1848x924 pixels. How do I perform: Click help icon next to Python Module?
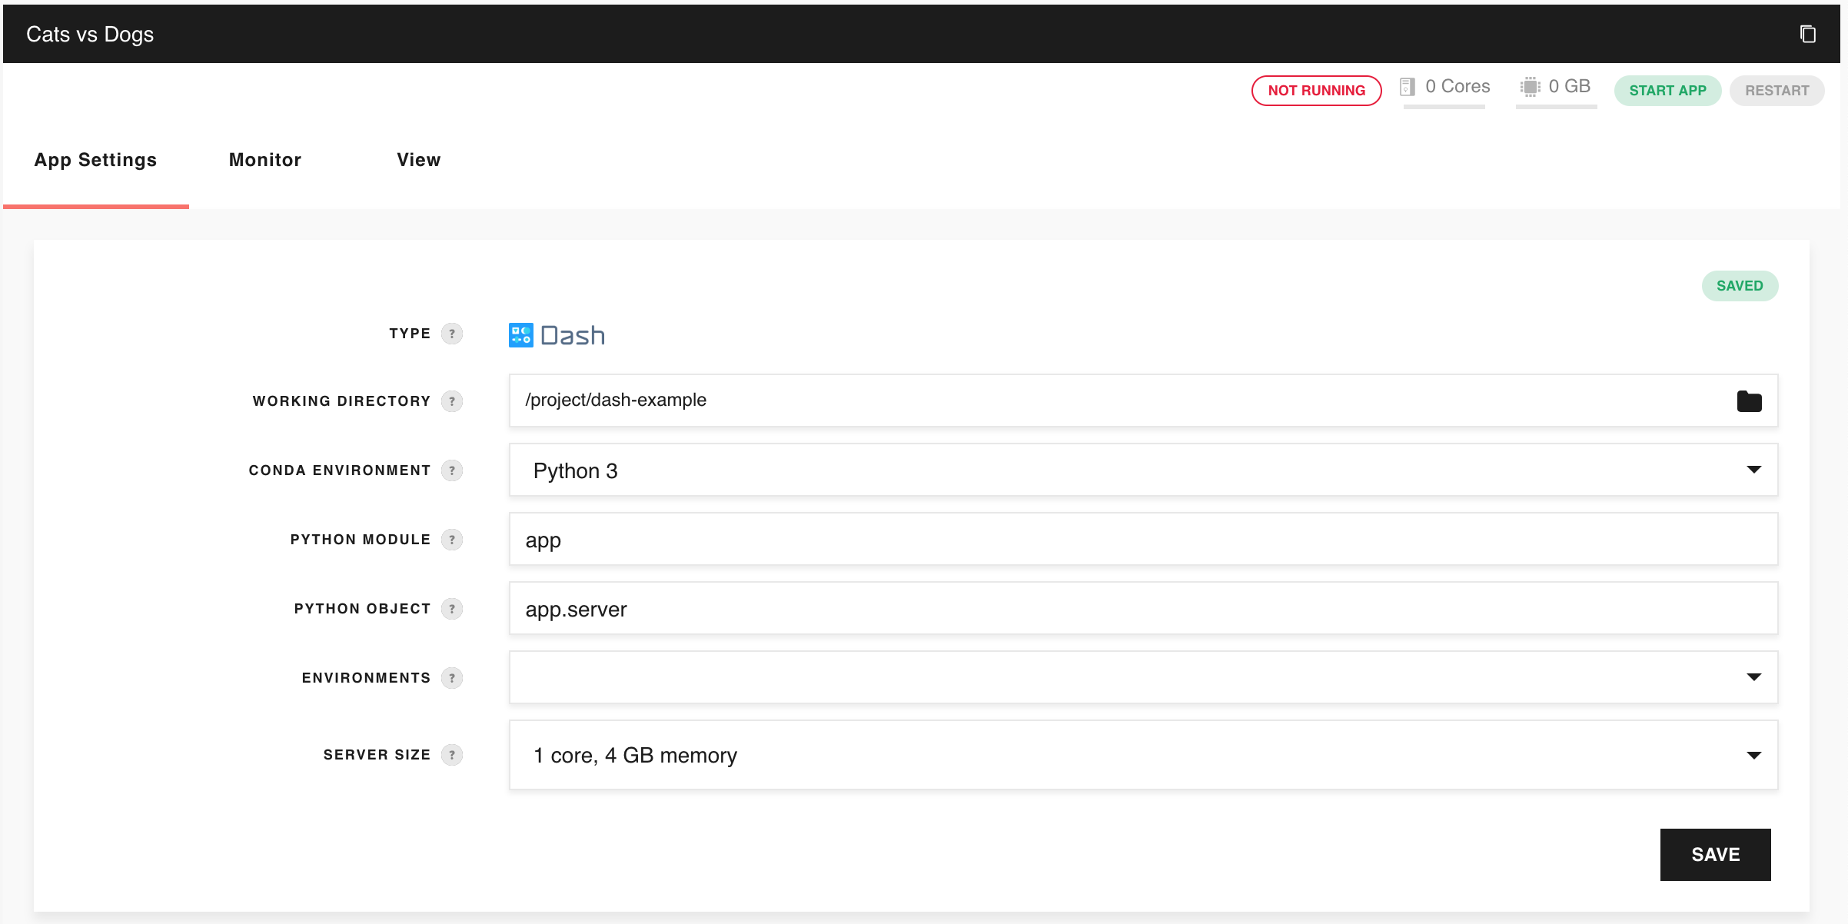(452, 540)
